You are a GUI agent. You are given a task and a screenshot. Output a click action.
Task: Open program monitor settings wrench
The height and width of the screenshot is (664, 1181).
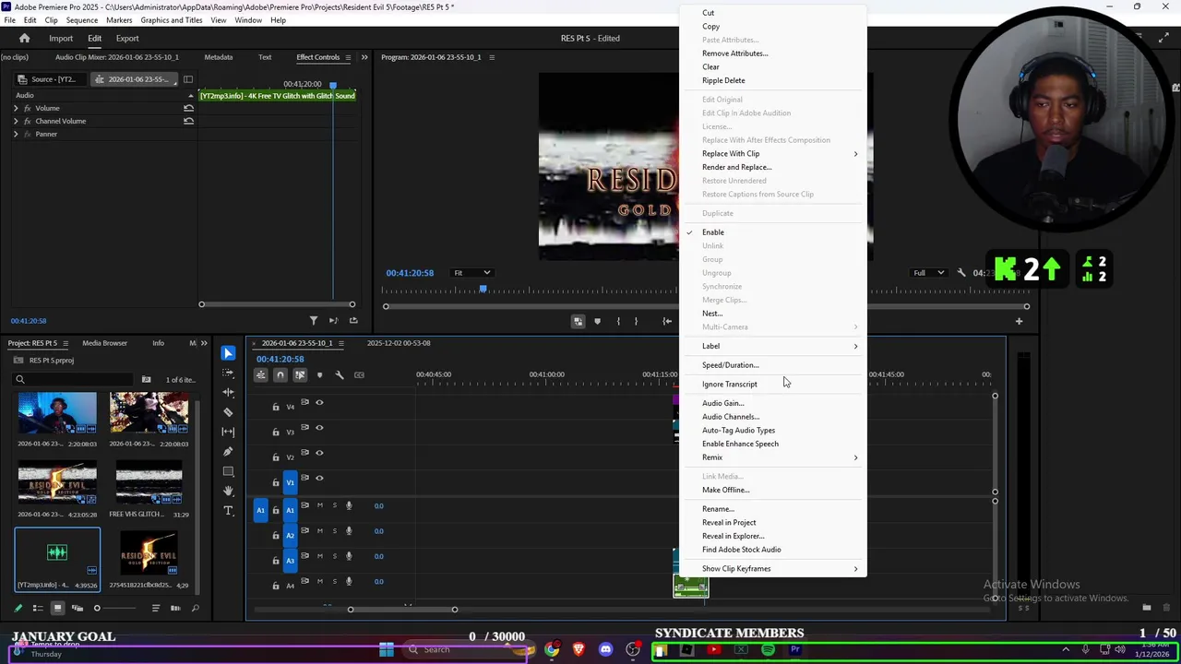pyautogui.click(x=961, y=273)
